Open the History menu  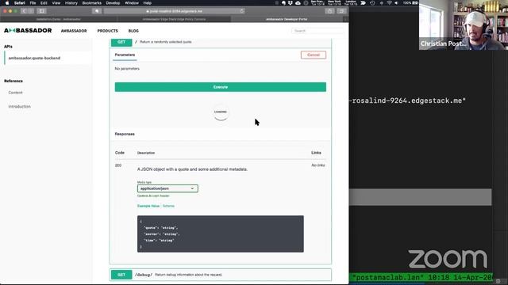(x=71, y=3)
